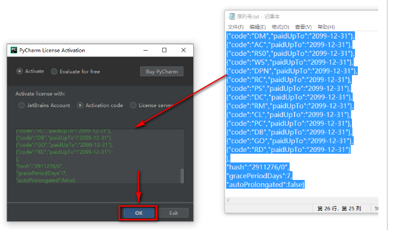Maximize the PyCharm License Activation dialog

(x=165, y=50)
